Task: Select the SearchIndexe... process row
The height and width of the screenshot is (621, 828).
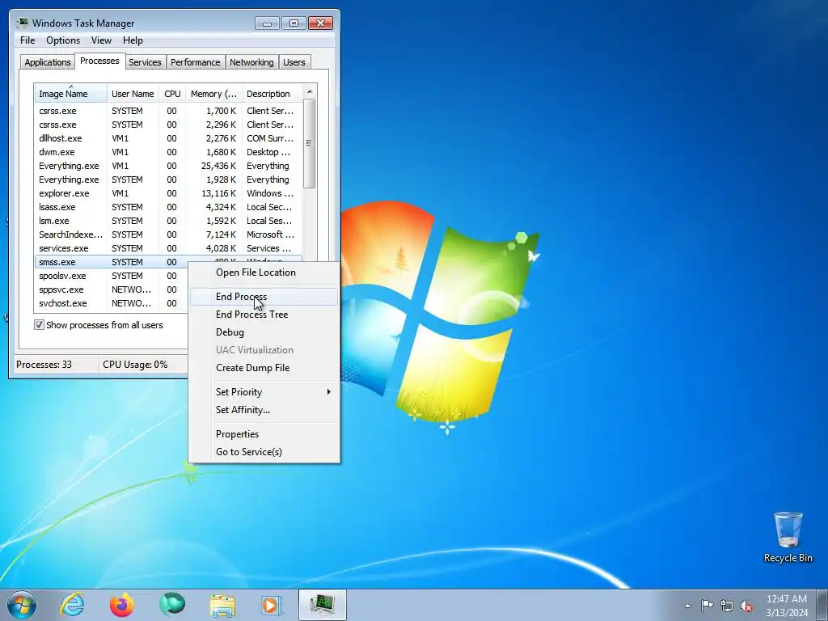Action: [x=168, y=234]
